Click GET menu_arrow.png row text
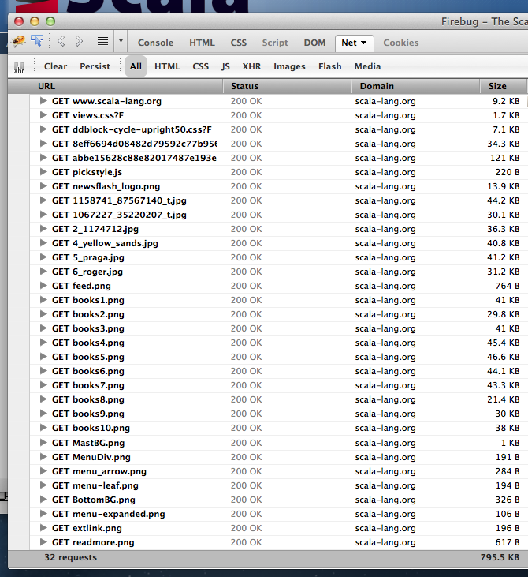Screen dimensions: 528x577 click(99, 471)
